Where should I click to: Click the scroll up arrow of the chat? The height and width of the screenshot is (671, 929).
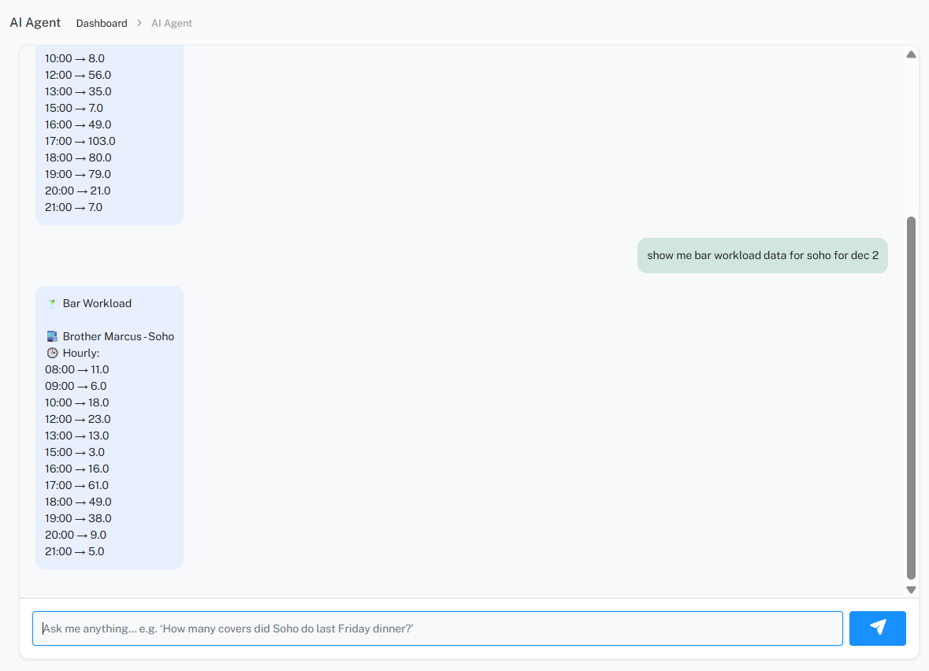point(911,54)
